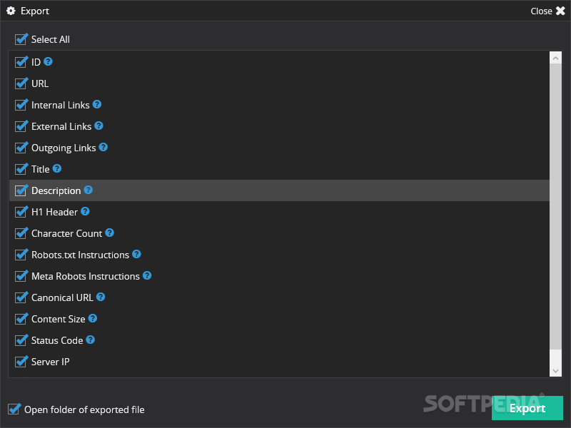The height and width of the screenshot is (428, 571).
Task: Show help icon next to Internal Links
Action: coord(97,104)
